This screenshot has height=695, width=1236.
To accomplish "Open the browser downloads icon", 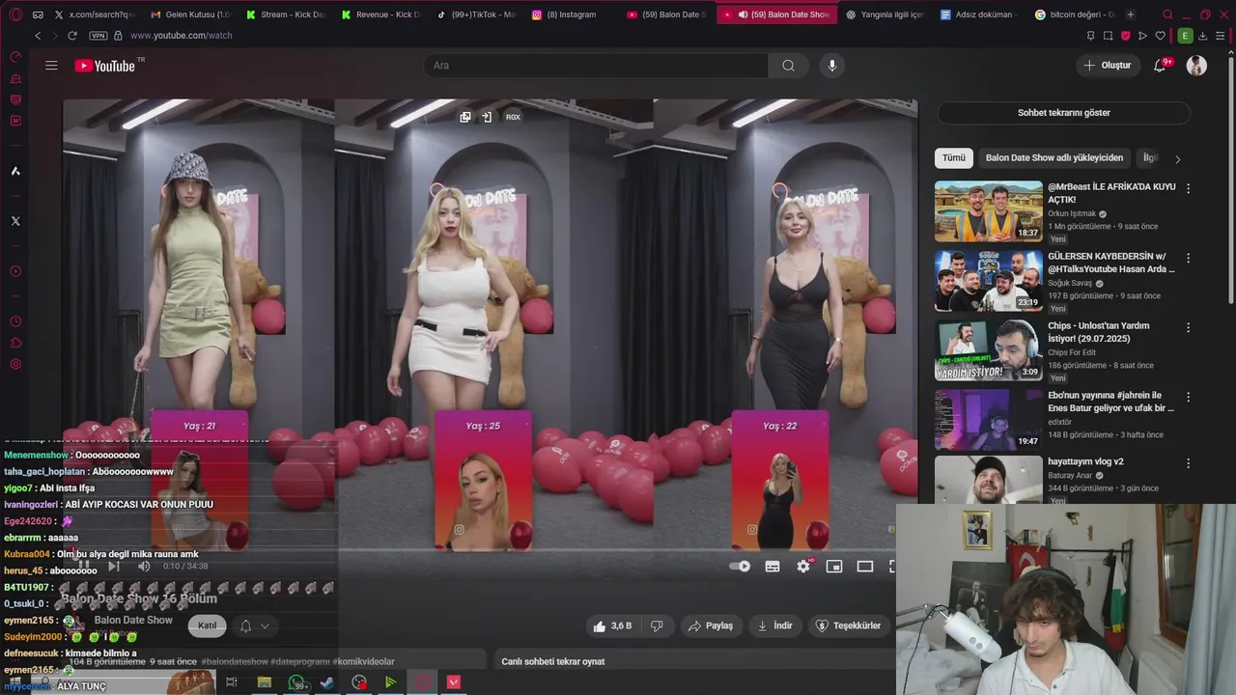I will pos(1203,36).
